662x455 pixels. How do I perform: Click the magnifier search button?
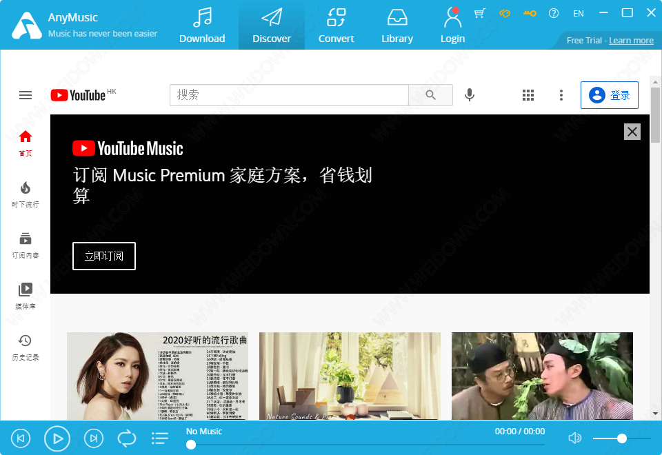(x=430, y=95)
